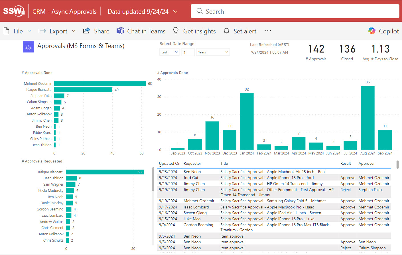402x255 pixels.
Task: Expand the File menu chevron
Action: click(x=29, y=31)
